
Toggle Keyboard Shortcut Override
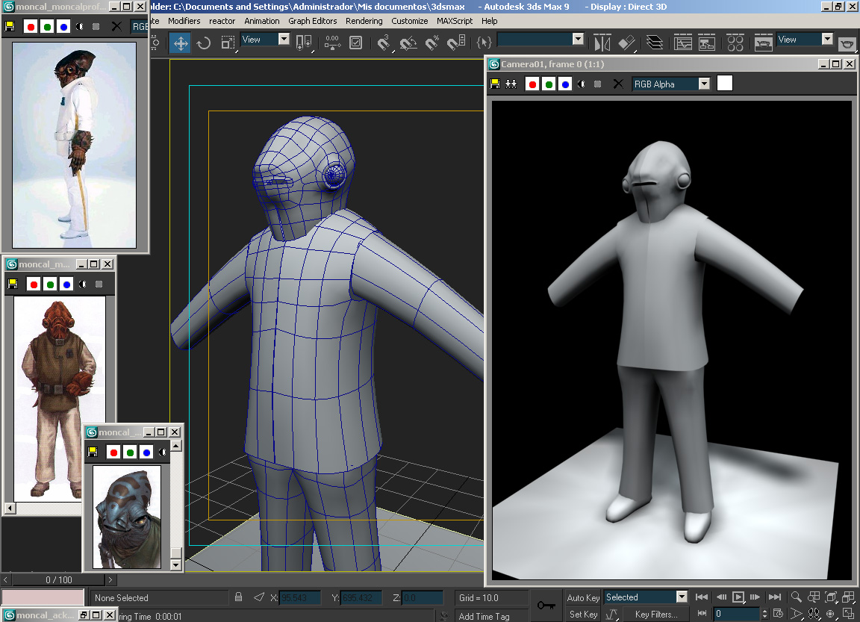(x=356, y=43)
